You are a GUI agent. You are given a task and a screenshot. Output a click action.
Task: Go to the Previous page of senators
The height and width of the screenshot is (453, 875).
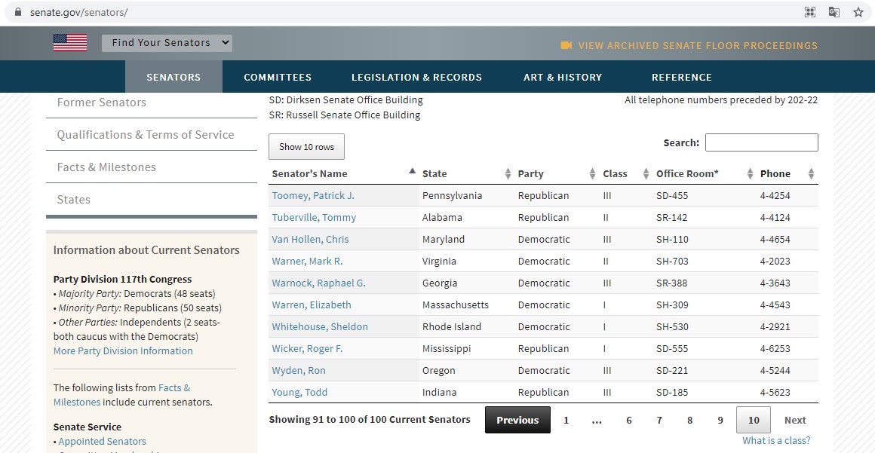[517, 421]
